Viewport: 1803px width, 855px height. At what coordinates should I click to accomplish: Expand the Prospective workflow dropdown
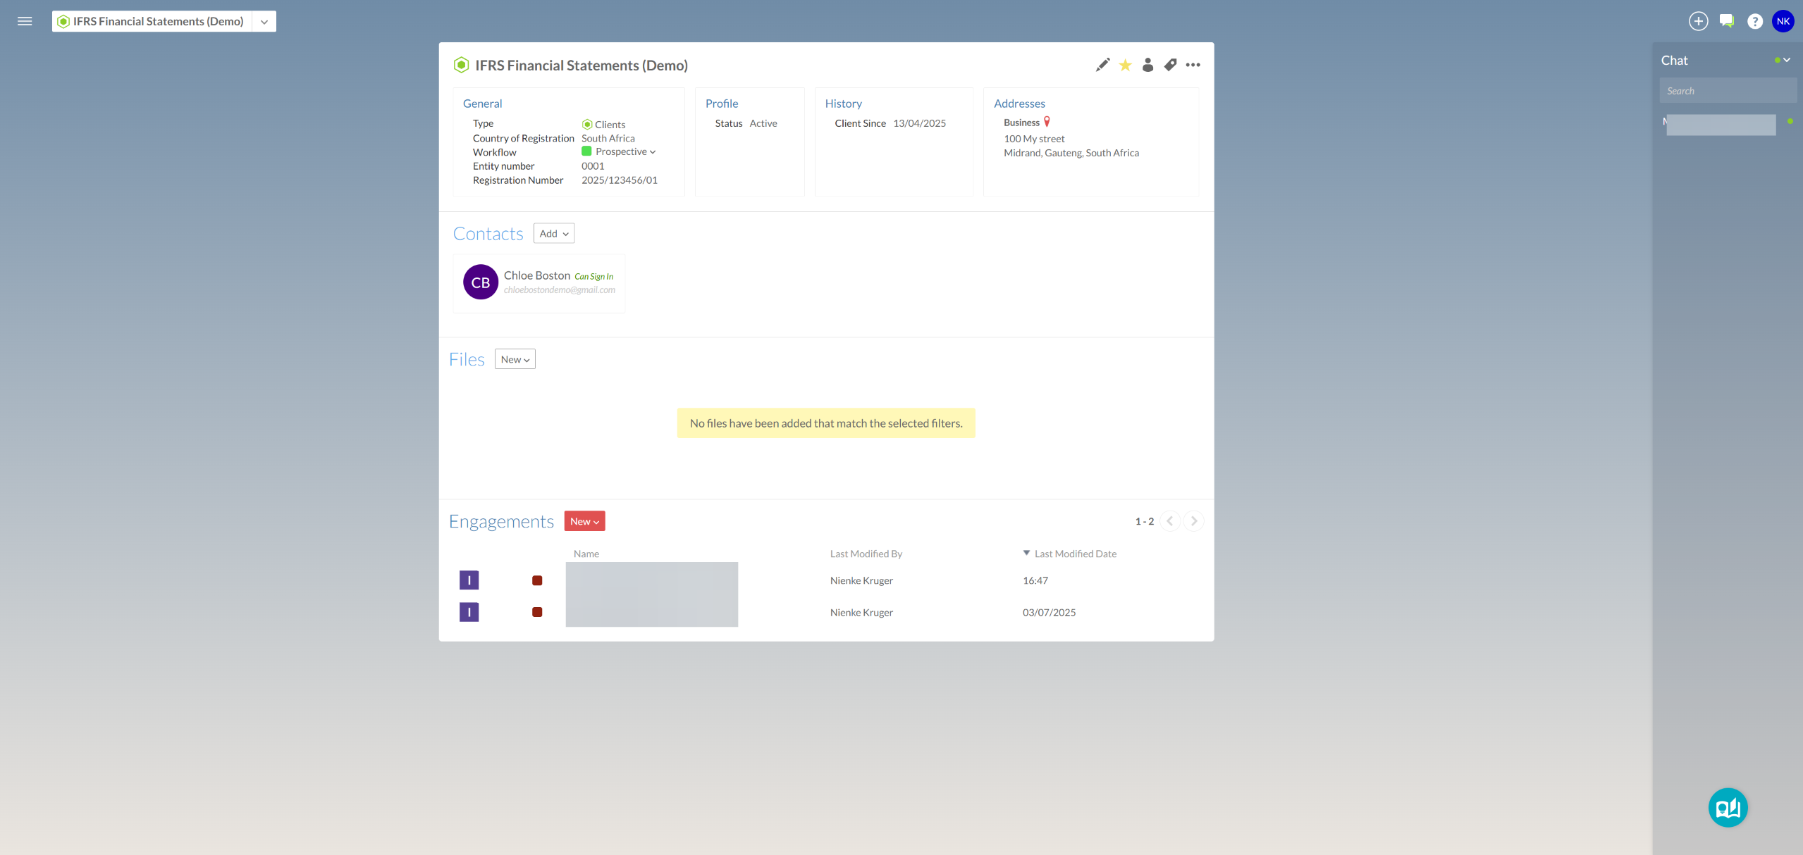624,151
